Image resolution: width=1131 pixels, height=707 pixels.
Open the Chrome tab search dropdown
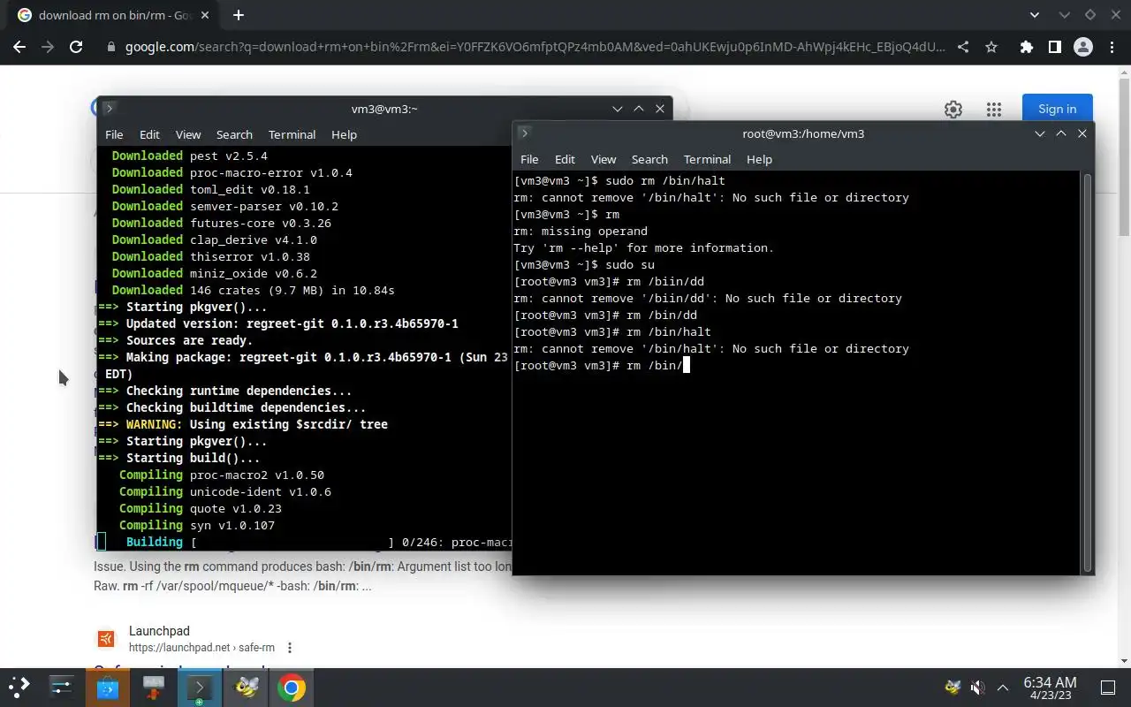click(x=1036, y=15)
